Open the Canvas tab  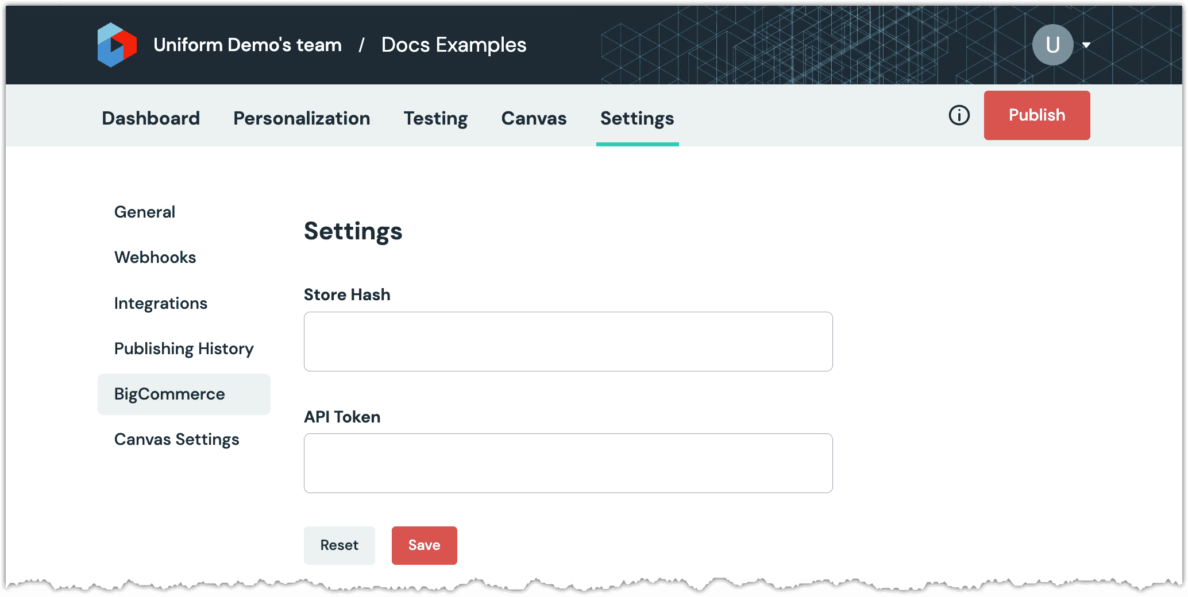pos(534,118)
